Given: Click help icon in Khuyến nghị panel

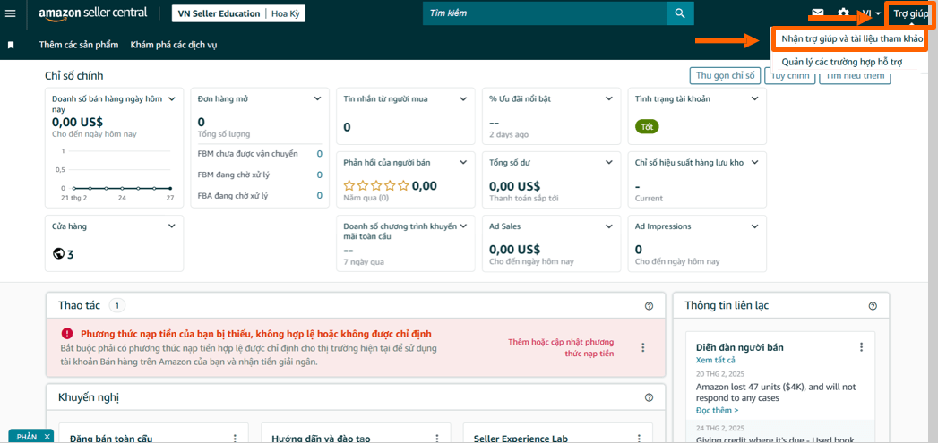Looking at the screenshot, I should coord(649,397).
